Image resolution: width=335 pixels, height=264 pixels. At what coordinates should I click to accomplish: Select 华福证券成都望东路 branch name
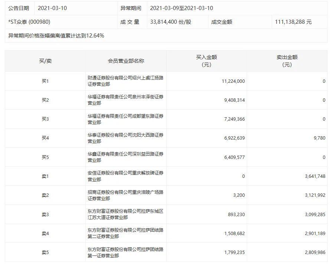(x=125, y=119)
